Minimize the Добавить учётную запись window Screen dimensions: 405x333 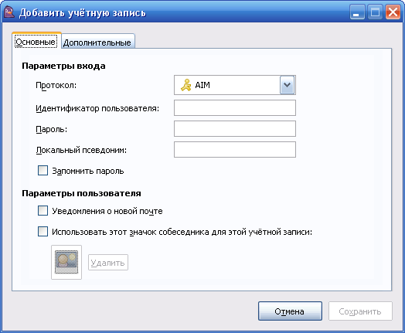[x=357, y=12]
